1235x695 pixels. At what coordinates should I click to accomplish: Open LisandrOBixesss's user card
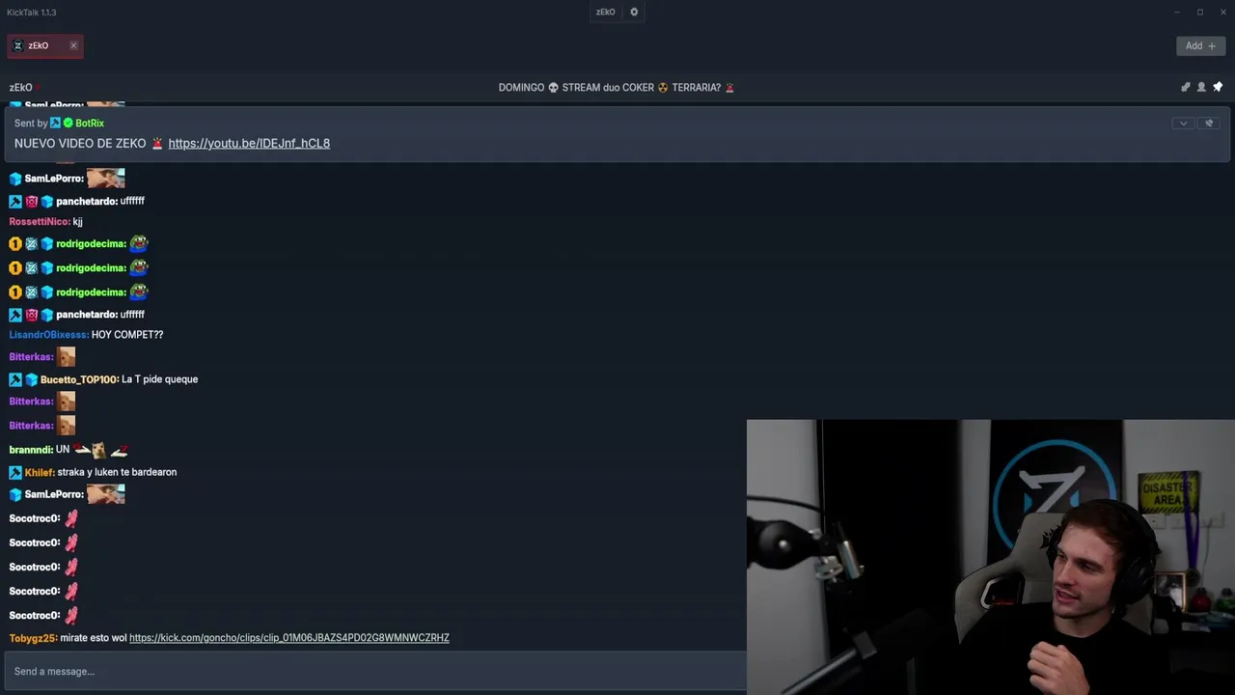49,335
